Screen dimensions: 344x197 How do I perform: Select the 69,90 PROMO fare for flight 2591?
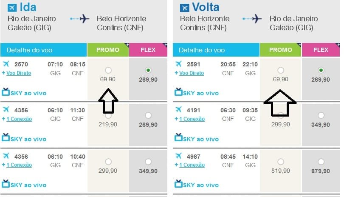point(281,70)
